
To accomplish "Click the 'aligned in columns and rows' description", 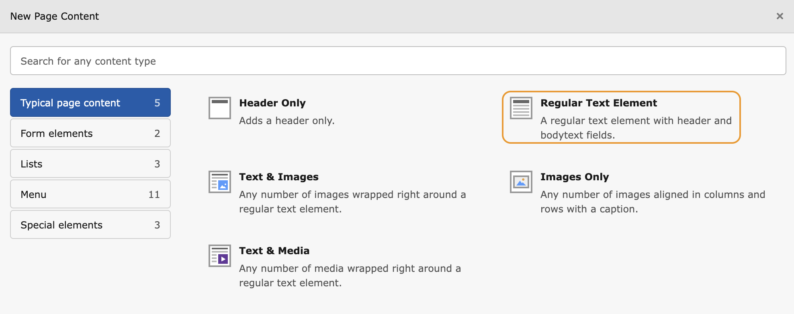I will click(x=653, y=202).
